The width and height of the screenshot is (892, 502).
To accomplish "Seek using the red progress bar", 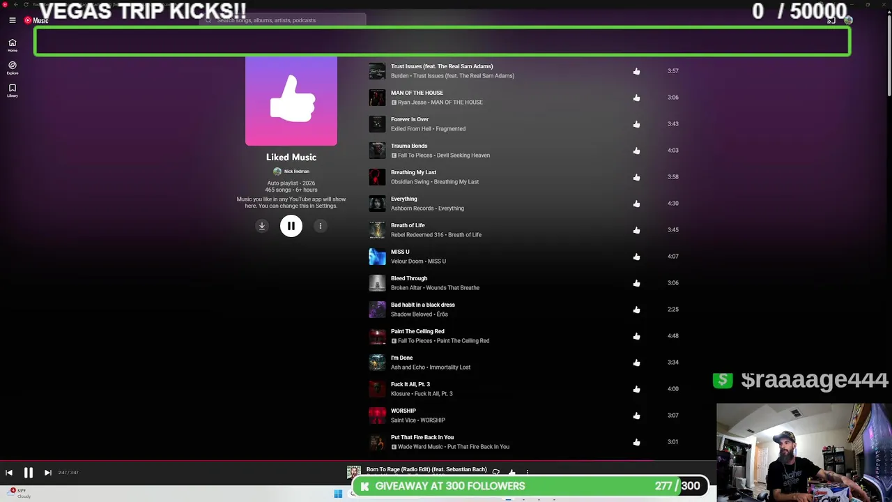I will pos(358,460).
